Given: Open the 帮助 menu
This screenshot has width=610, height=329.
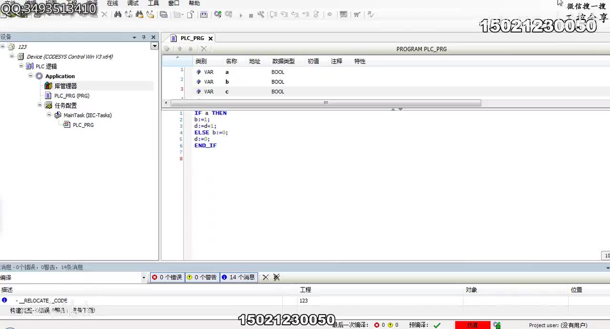Looking at the screenshot, I should click(194, 3).
